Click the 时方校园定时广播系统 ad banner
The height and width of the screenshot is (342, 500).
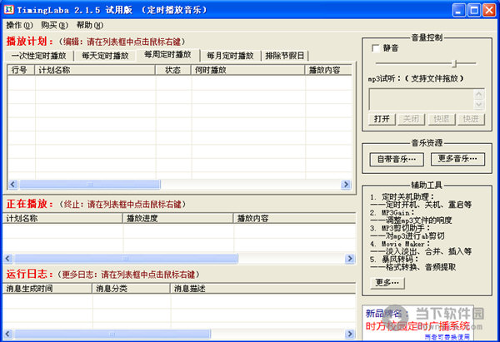tap(417, 323)
